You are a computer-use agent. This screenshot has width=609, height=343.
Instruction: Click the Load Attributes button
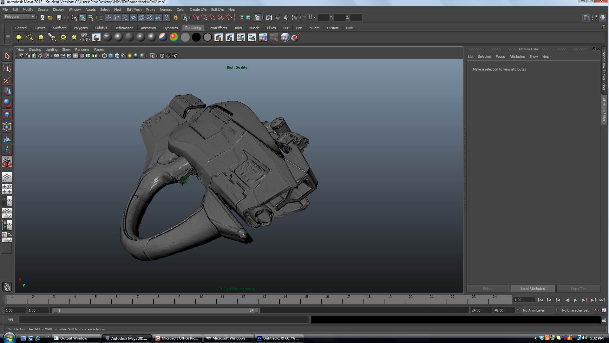533,289
